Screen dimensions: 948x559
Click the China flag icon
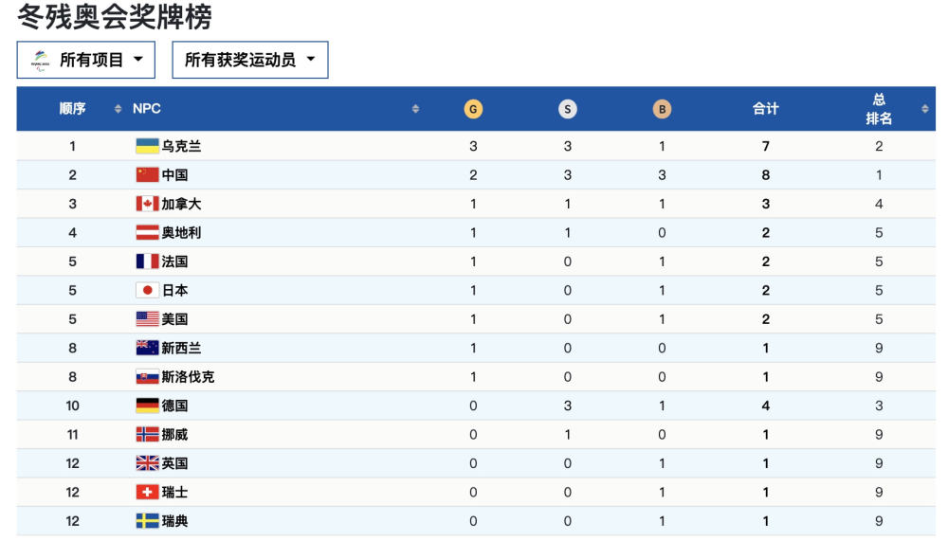(147, 174)
